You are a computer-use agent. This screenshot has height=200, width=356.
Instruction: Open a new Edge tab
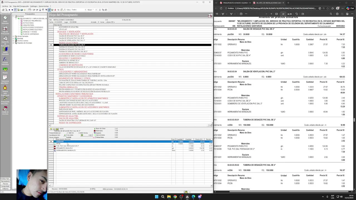coord(288,3)
